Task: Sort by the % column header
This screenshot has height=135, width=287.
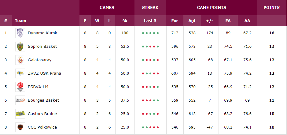Action: pos(125,21)
